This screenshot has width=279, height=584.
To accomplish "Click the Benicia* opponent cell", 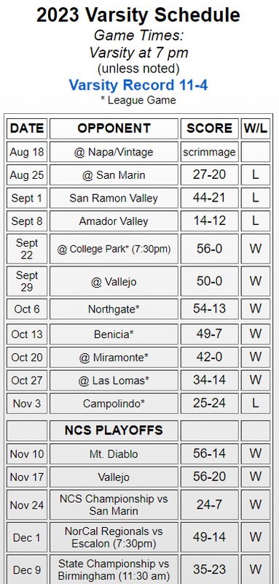I will point(114,334).
